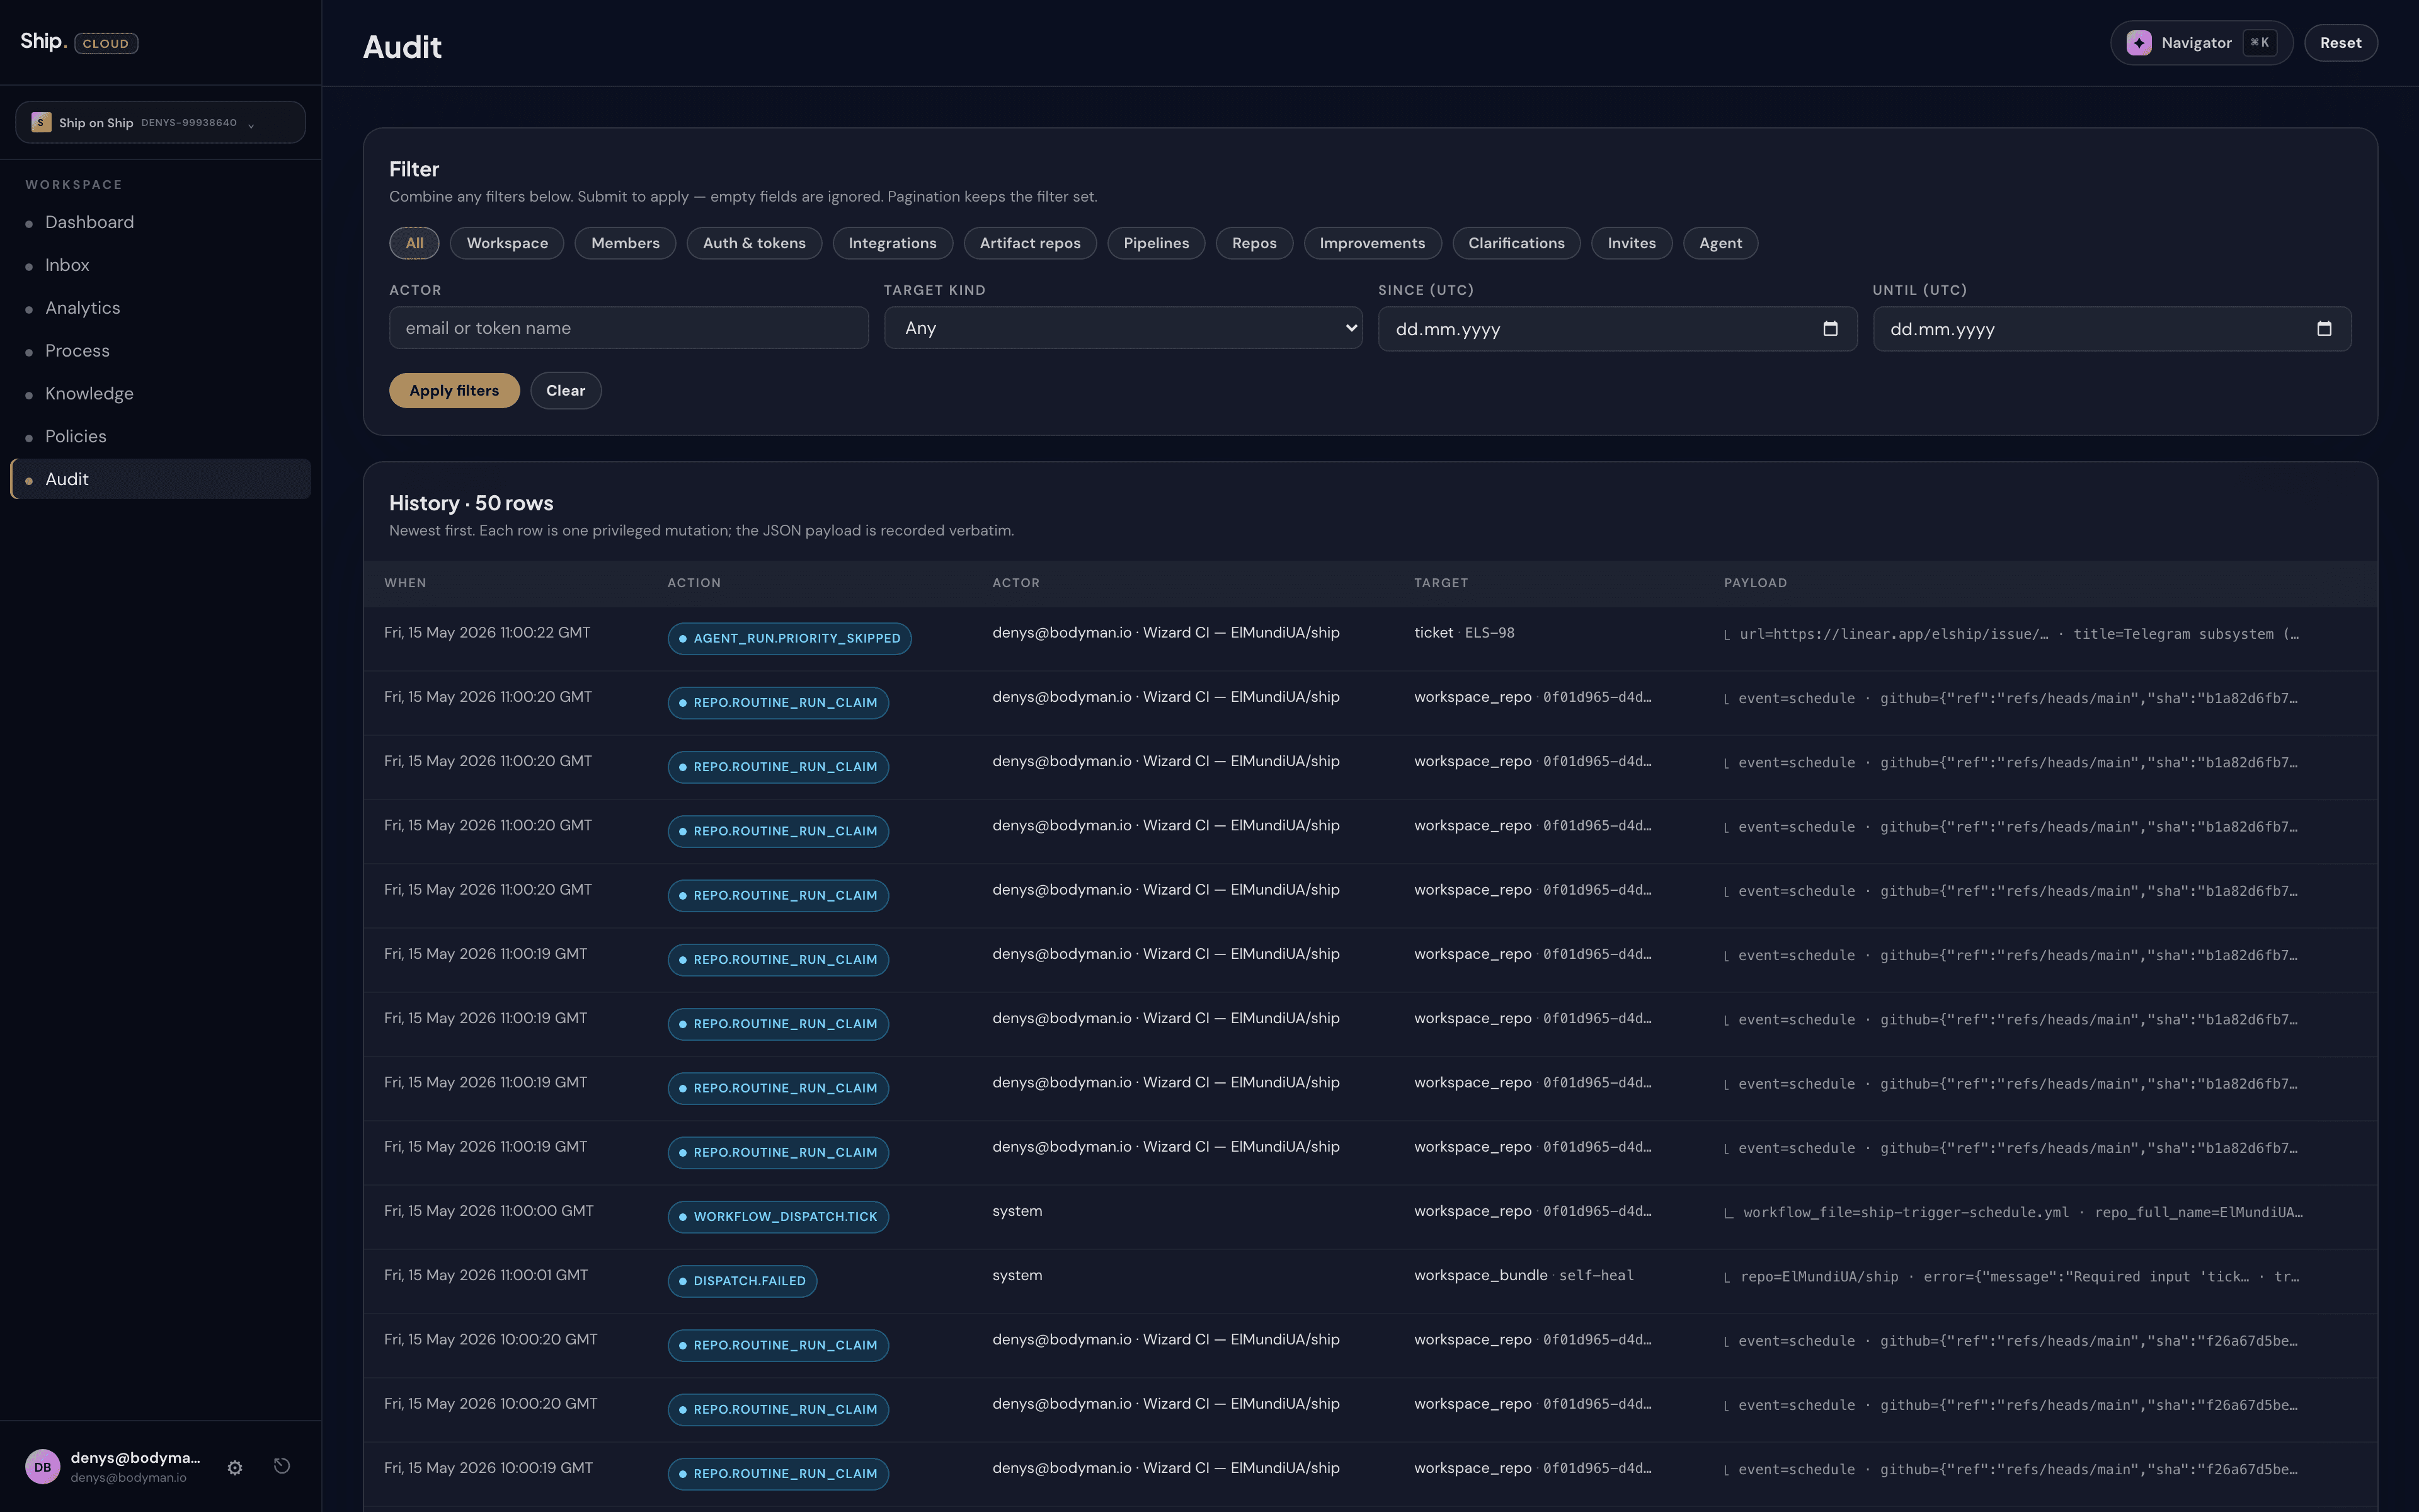This screenshot has height=1512, width=2419.
Task: Click the ACTION column header
Action: [694, 583]
